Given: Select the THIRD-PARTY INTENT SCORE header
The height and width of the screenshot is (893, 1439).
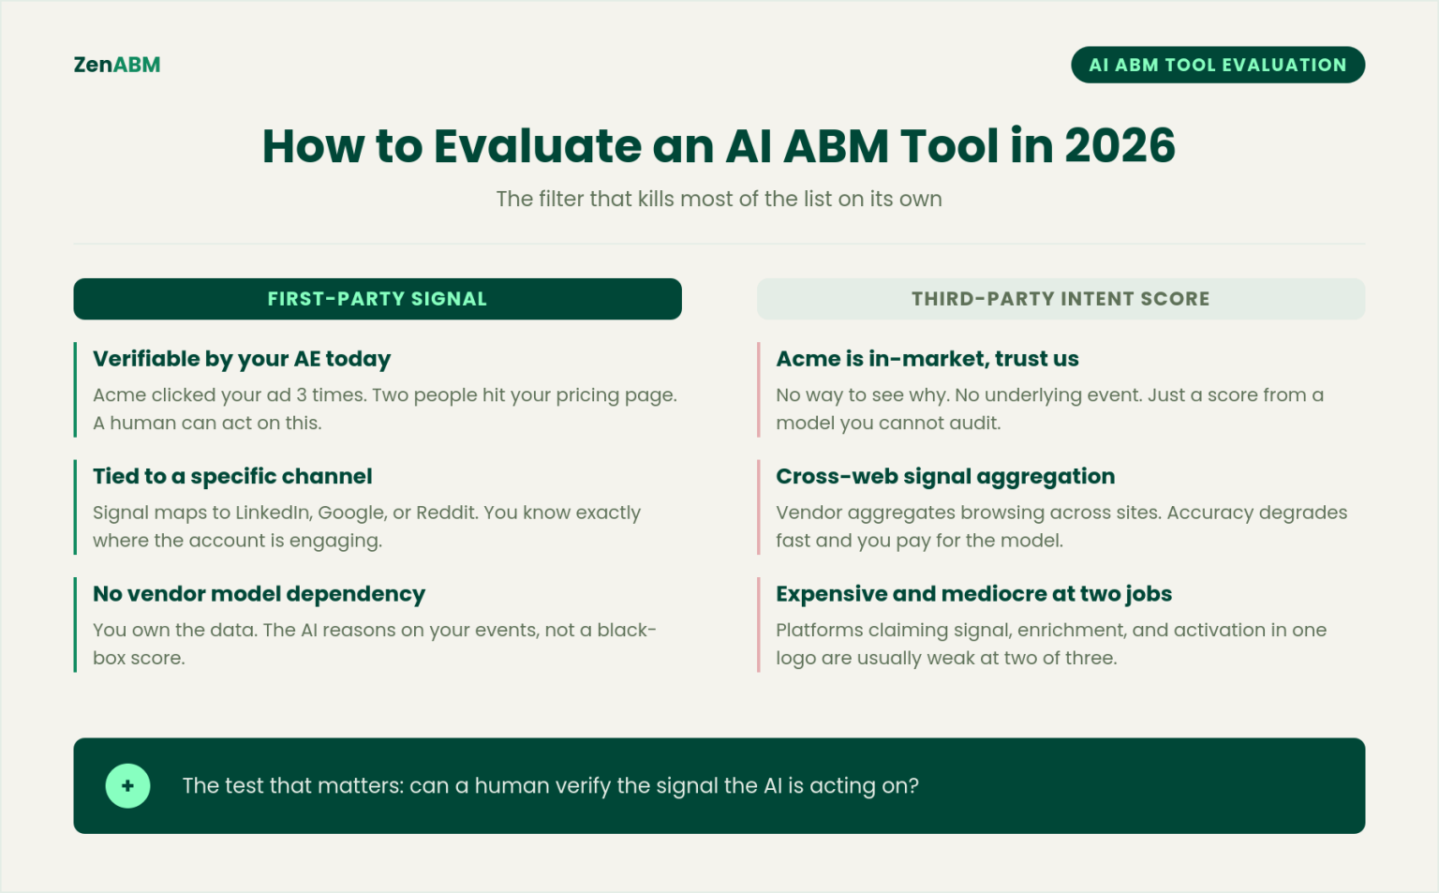Looking at the screenshot, I should click(1061, 299).
